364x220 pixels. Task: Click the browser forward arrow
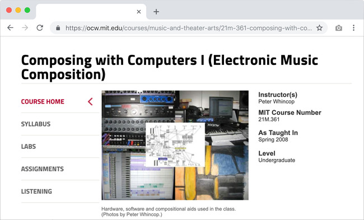25,28
